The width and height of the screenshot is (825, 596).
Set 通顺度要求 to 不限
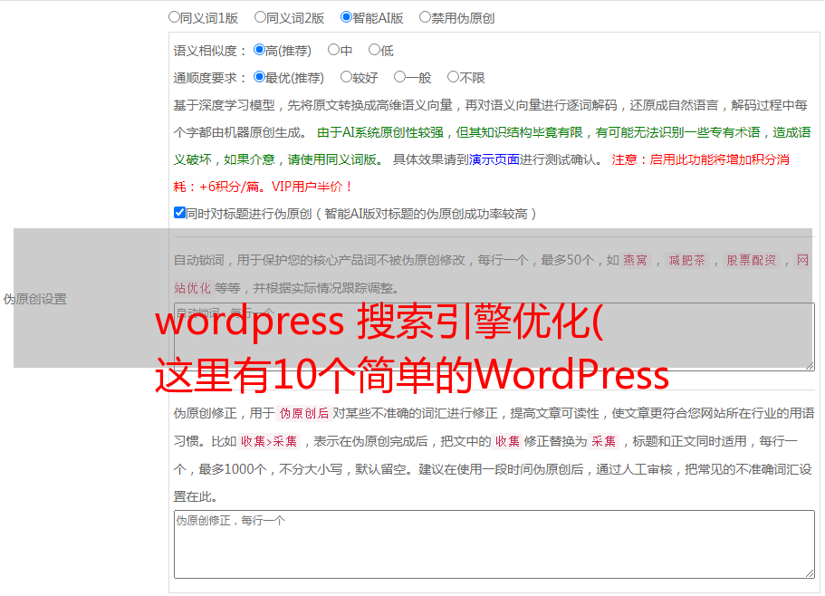[453, 77]
